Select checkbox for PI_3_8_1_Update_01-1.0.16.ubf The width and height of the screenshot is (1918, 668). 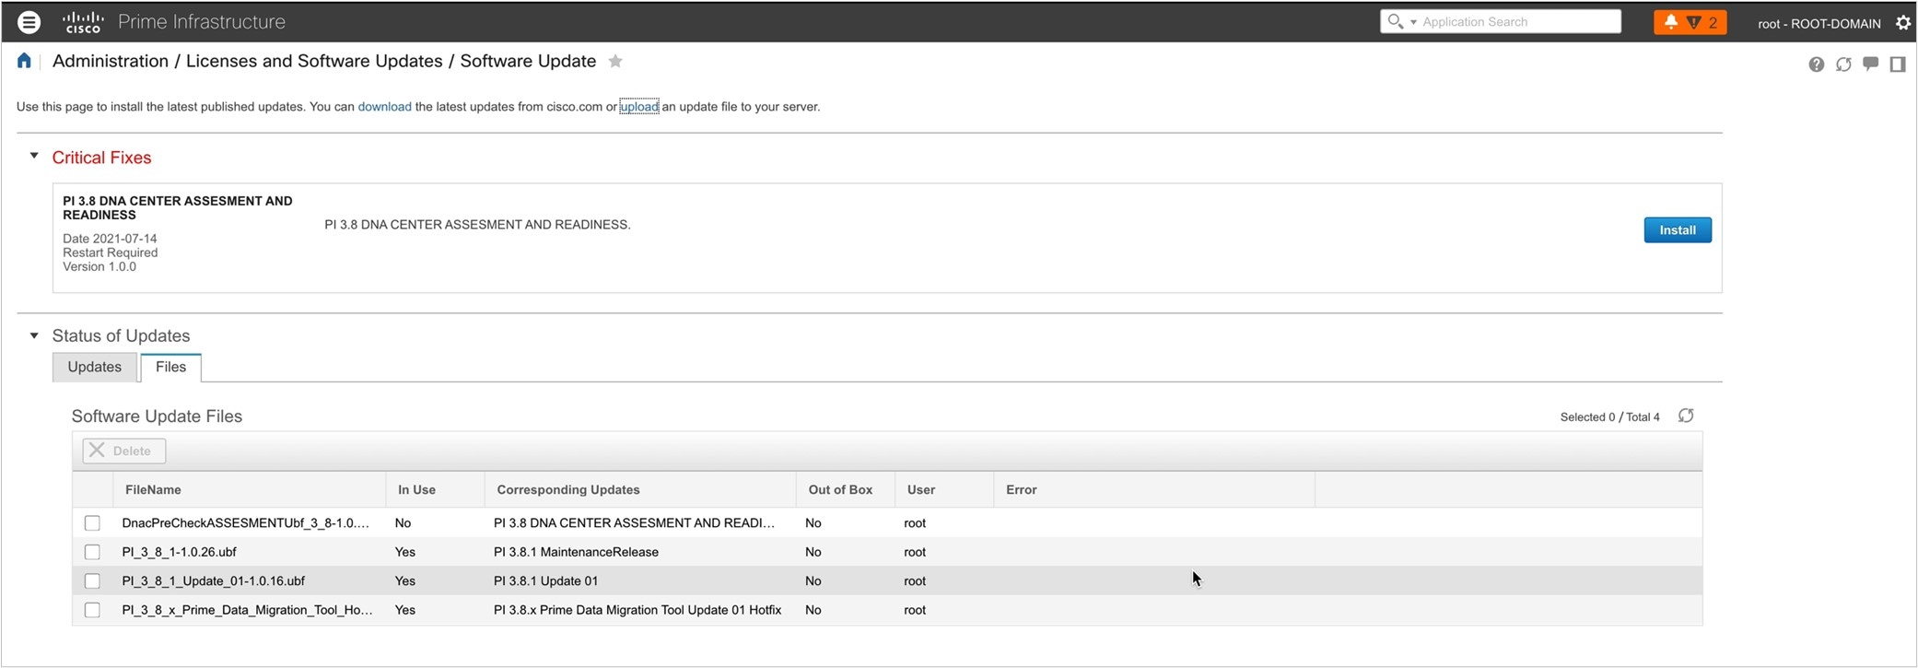coord(92,581)
